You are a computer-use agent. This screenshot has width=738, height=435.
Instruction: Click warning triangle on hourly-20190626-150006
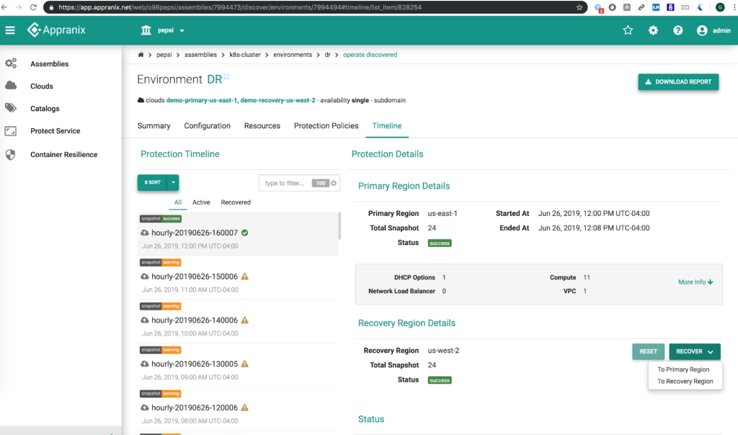coord(245,277)
